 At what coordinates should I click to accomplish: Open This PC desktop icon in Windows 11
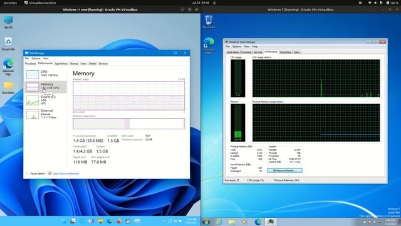click(x=8, y=21)
